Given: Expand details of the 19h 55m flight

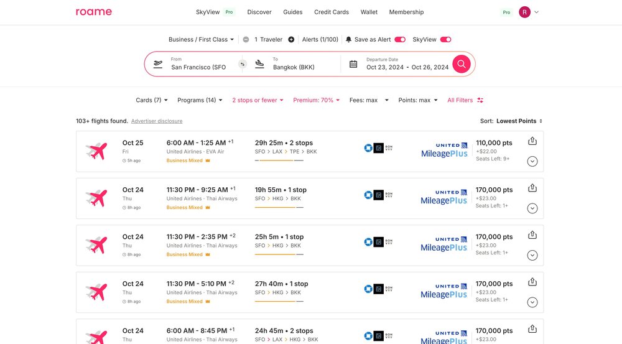Looking at the screenshot, I should pyautogui.click(x=532, y=208).
